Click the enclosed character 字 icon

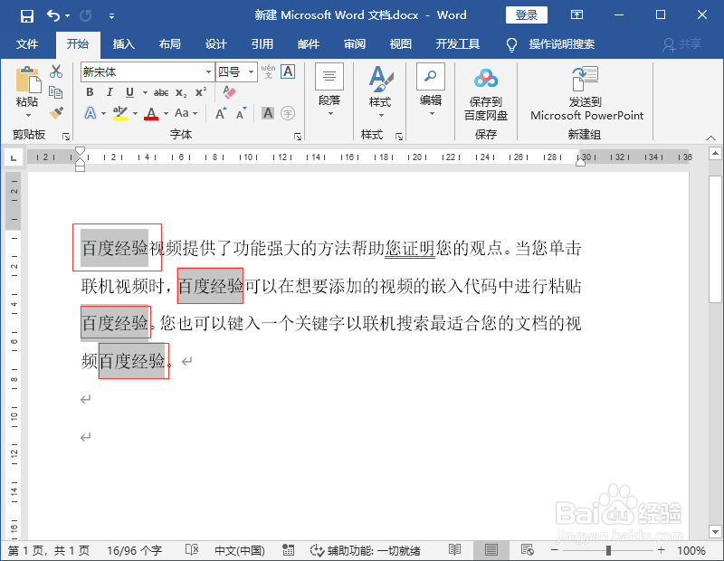[288, 113]
